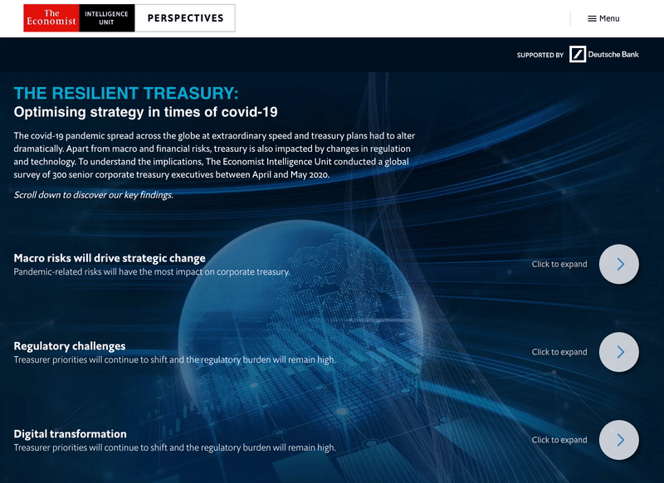
Task: Click the subtitle text under Regulatory challenges
Action: [x=174, y=360]
